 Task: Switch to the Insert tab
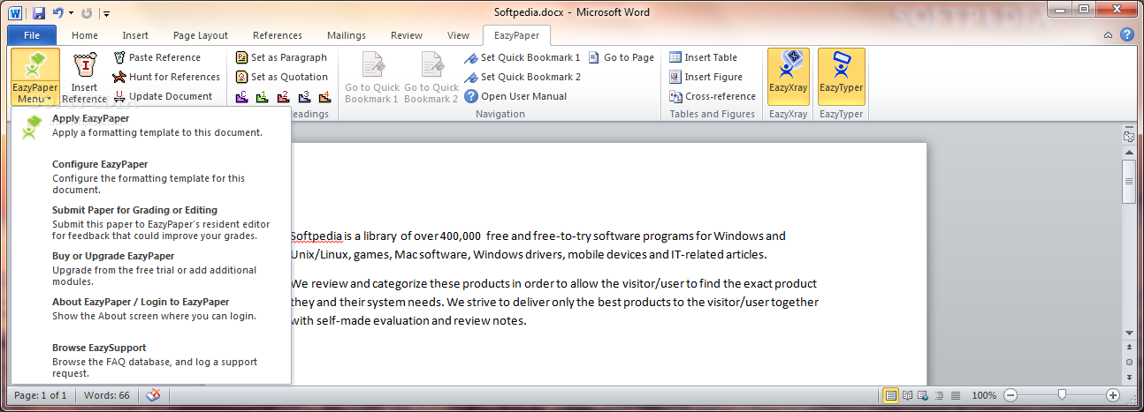pyautogui.click(x=135, y=35)
